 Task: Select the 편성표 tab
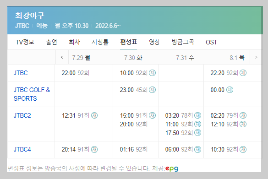(129, 42)
